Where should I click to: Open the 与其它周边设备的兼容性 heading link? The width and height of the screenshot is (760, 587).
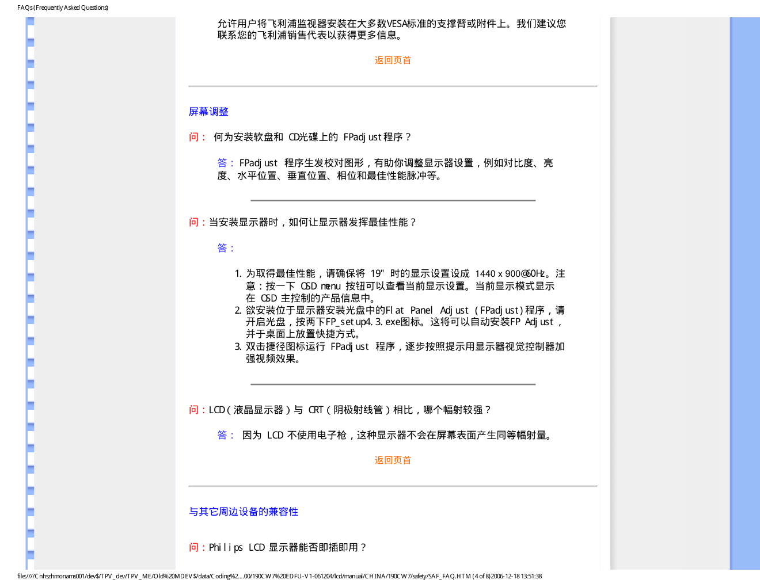pyautogui.click(x=244, y=512)
